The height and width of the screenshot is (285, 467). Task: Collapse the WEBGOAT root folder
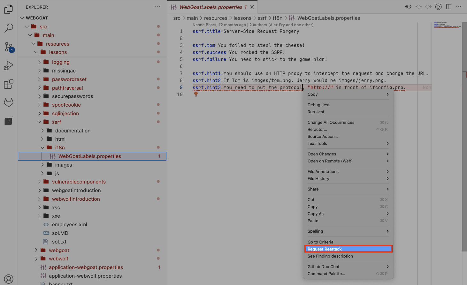(22, 18)
